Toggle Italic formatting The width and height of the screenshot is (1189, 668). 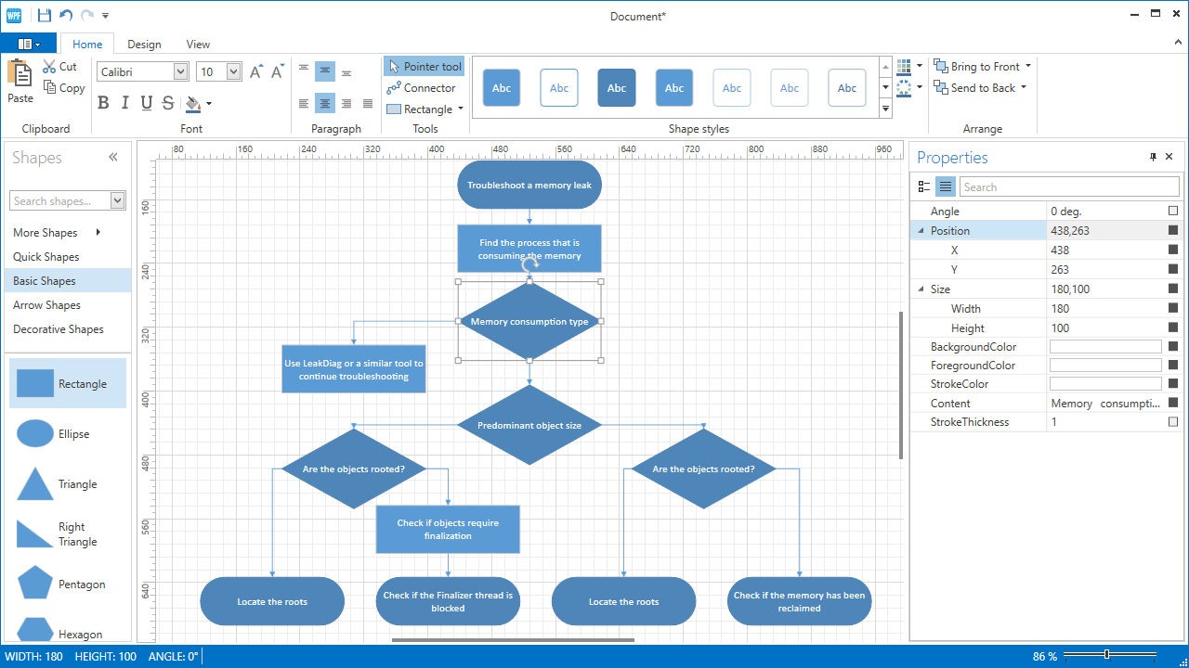tap(125, 103)
